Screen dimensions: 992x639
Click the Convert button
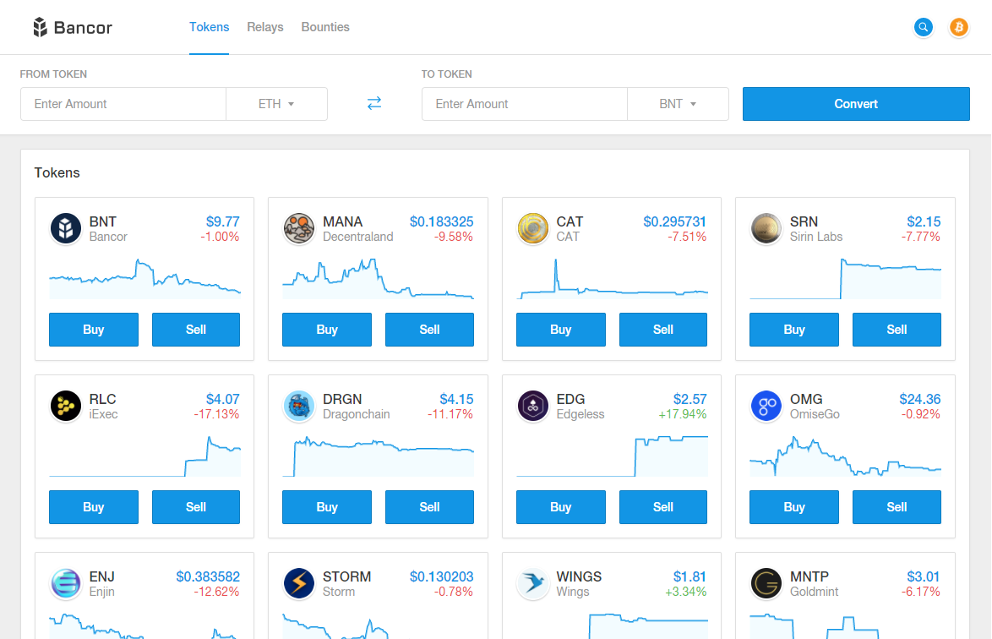[x=856, y=104]
